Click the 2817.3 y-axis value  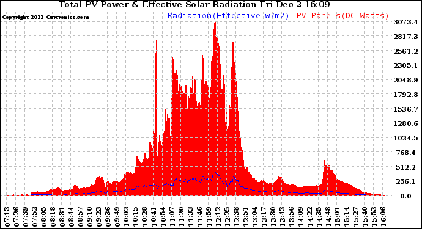[x=405, y=37]
